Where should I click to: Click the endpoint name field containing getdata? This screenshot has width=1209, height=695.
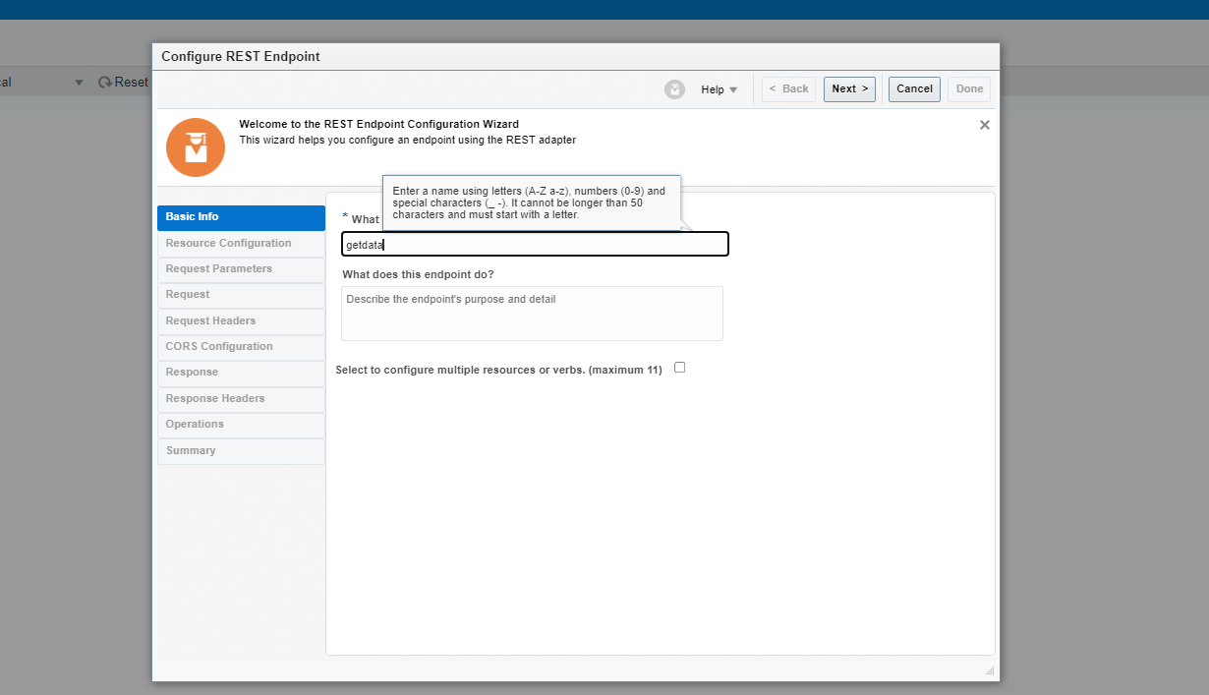coord(535,244)
